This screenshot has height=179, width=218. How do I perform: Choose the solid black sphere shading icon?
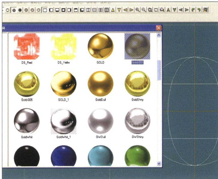pyautogui.click(x=20, y=10)
